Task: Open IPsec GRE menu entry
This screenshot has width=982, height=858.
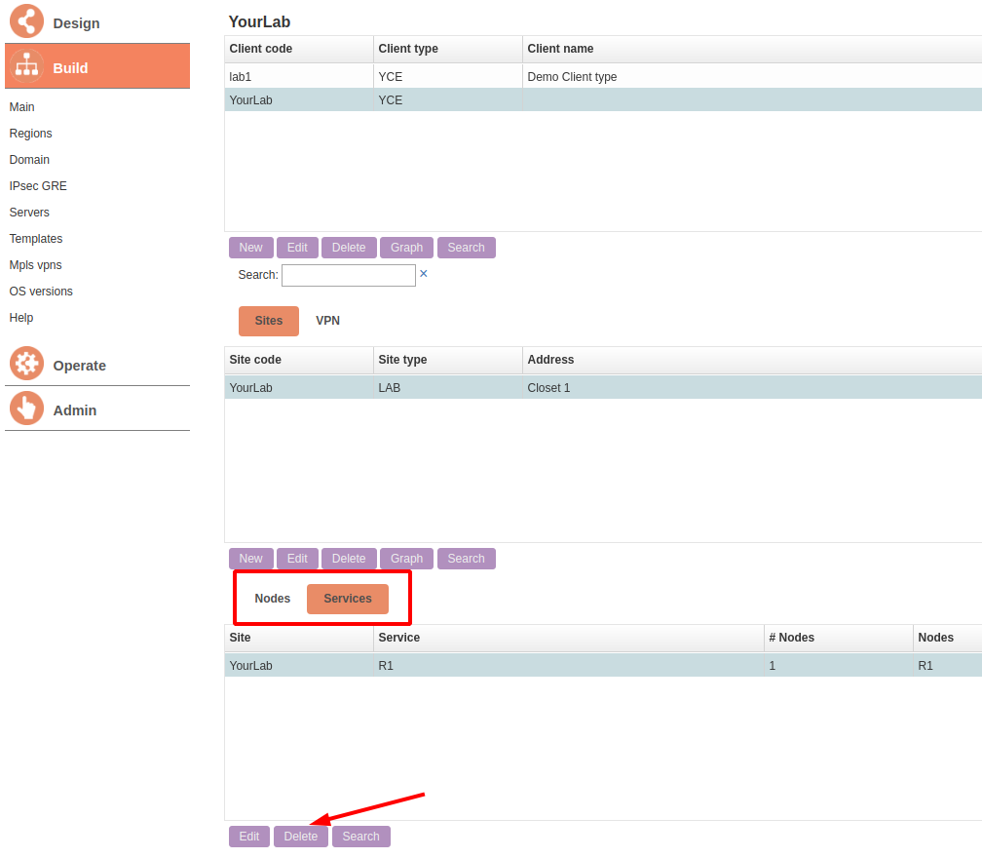Action: (x=38, y=186)
